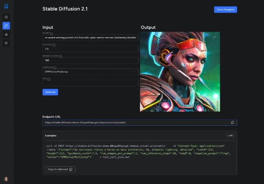Click info icon next to Scheduler label

[54, 67]
